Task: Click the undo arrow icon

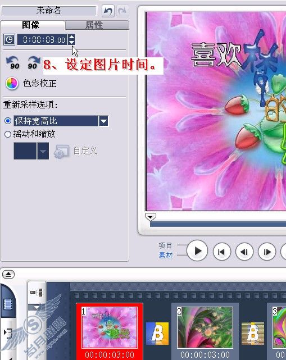Action: point(108,11)
